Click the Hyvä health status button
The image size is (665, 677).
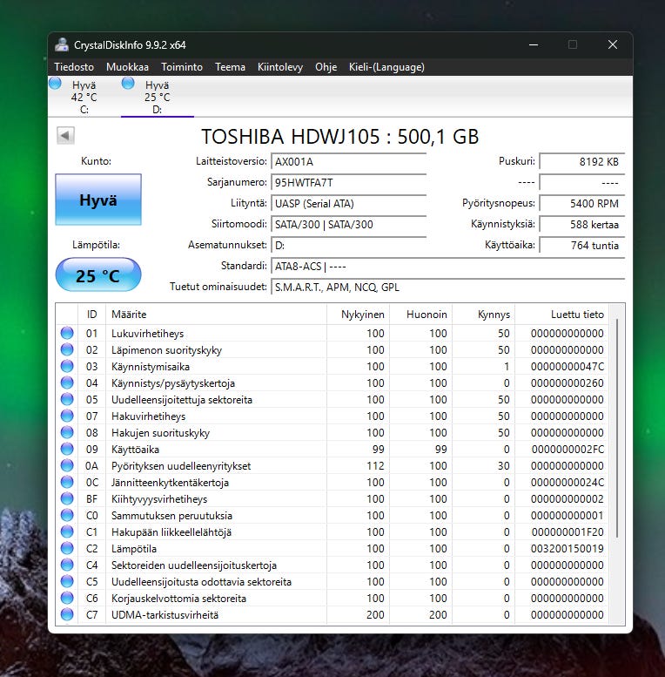98,200
